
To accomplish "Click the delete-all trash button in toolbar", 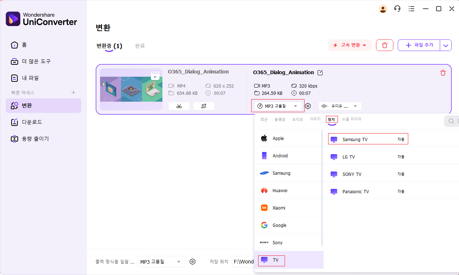I will [x=385, y=45].
